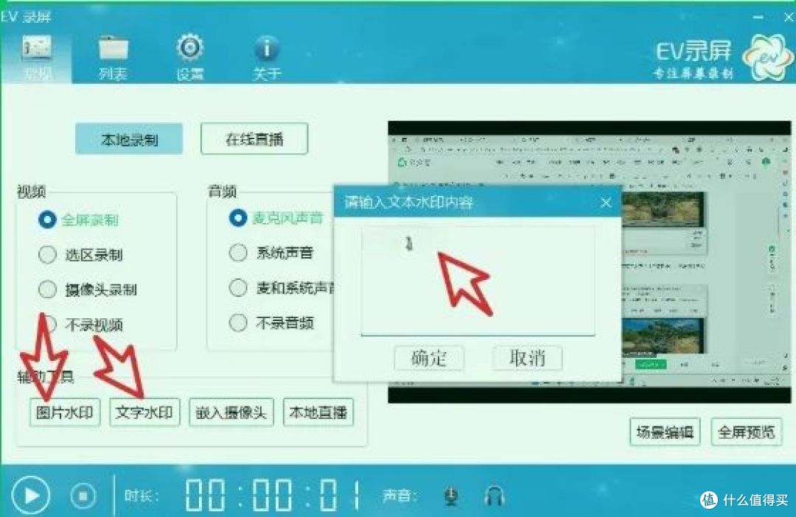This screenshot has width=796, height=517.
Task: Minimize the EV录屏 window
Action: click(758, 17)
